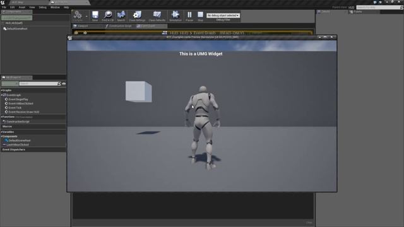Click Unreal logo on Game Preview window
Screen dimensions: 404x227
pos(69,38)
